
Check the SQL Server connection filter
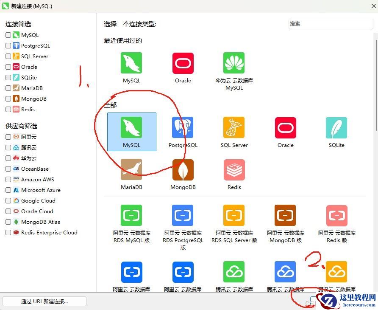[x=8, y=56]
